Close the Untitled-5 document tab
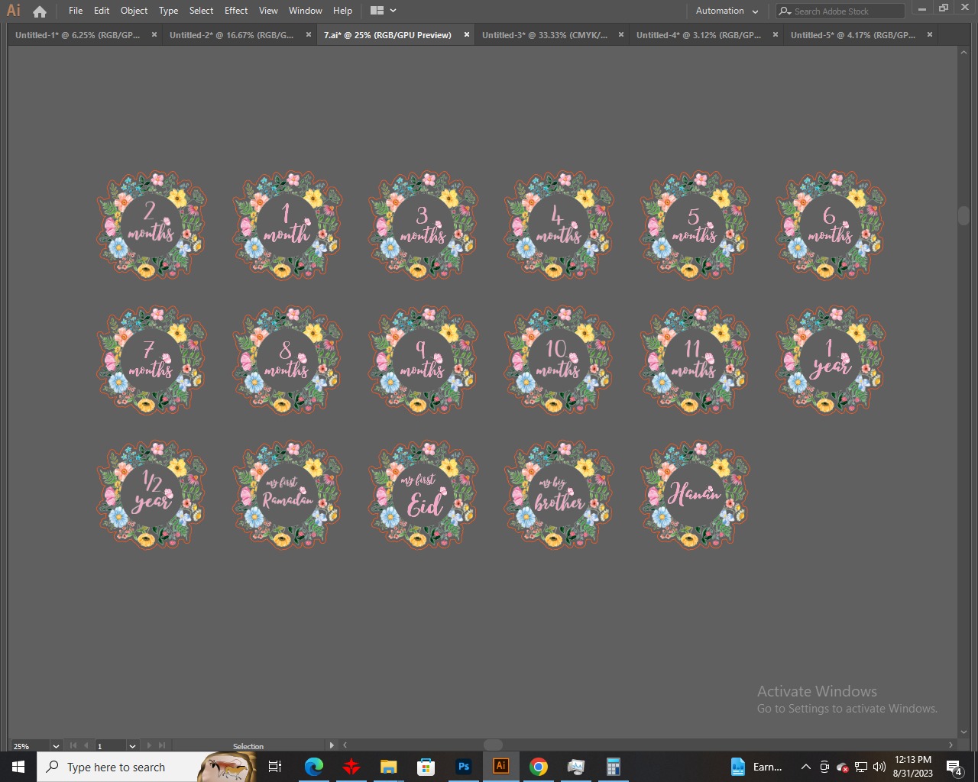 930,34
